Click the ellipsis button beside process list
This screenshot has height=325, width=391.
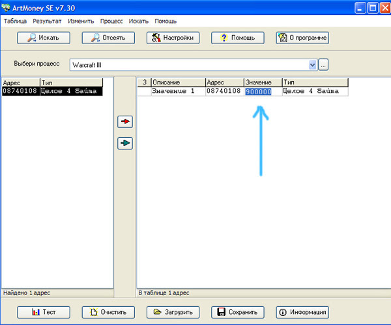click(x=323, y=65)
